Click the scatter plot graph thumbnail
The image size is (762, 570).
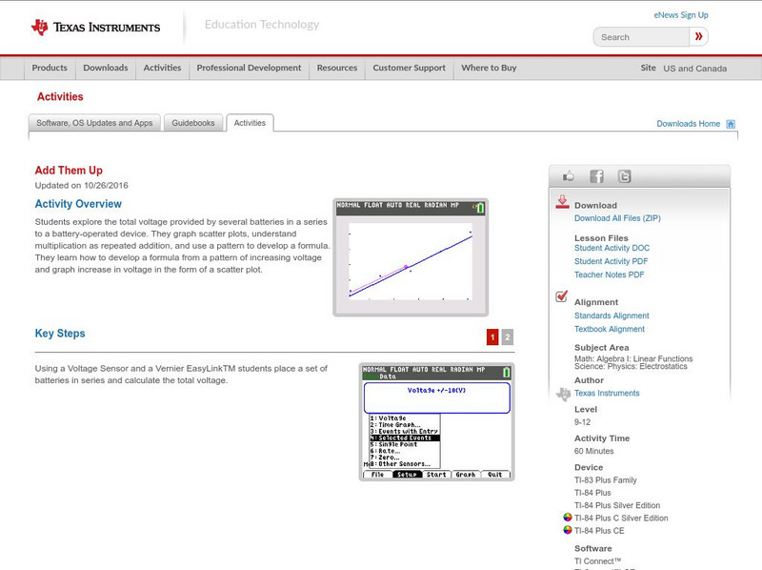point(411,257)
